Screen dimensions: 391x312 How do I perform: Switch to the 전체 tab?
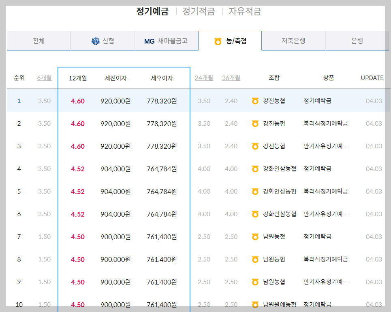click(38, 40)
